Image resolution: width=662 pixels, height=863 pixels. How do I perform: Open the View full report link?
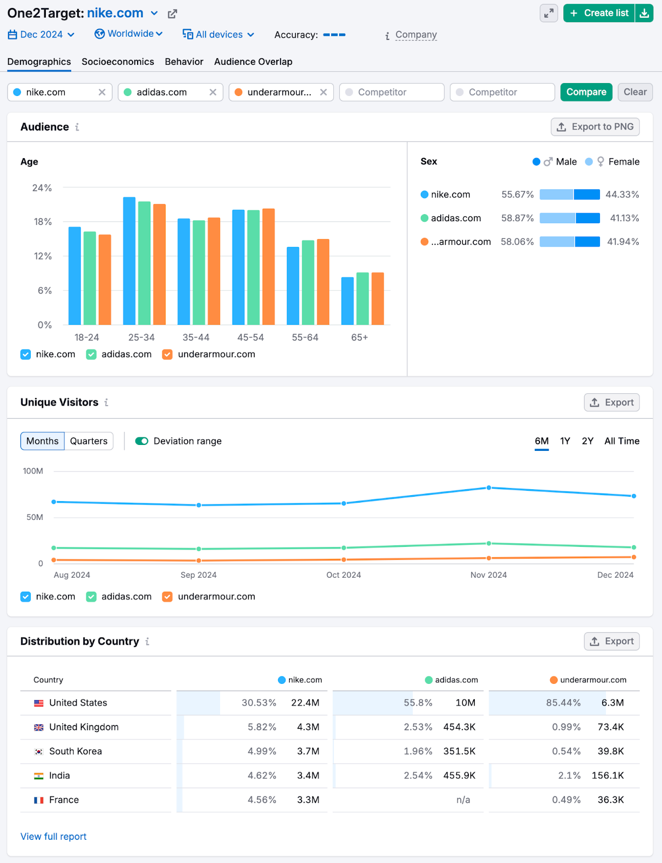[x=53, y=837]
